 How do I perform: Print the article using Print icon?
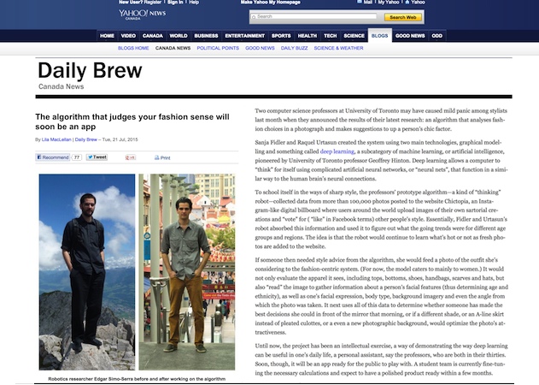click(162, 158)
